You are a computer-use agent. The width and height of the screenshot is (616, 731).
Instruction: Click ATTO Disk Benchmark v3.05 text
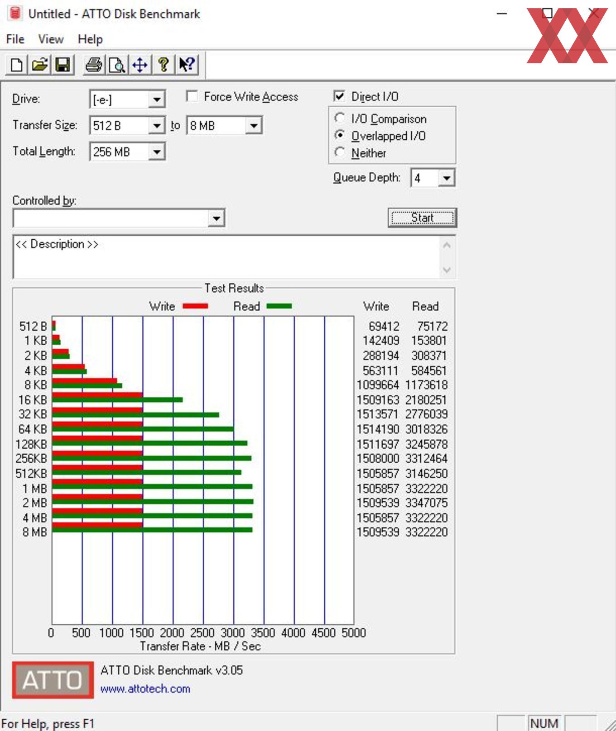click(172, 670)
